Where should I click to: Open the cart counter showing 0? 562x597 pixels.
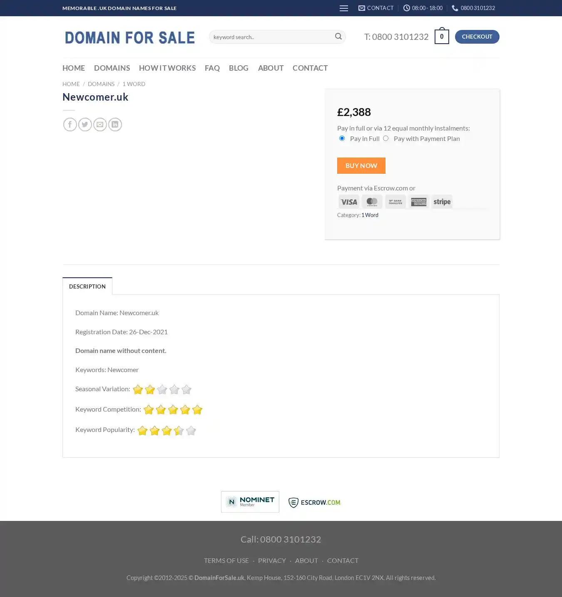(x=442, y=37)
